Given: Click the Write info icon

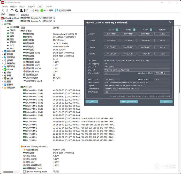Looking at the screenshot, I should 134,30.
